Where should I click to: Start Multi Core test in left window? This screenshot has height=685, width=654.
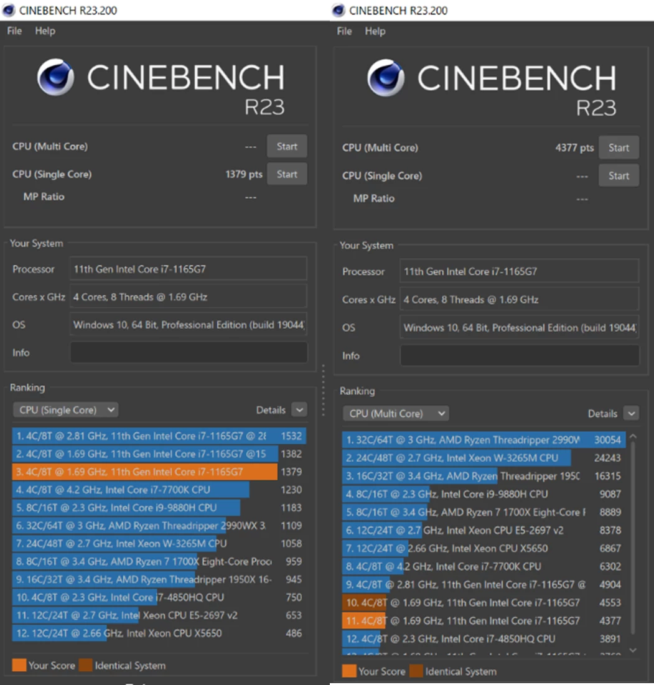287,146
